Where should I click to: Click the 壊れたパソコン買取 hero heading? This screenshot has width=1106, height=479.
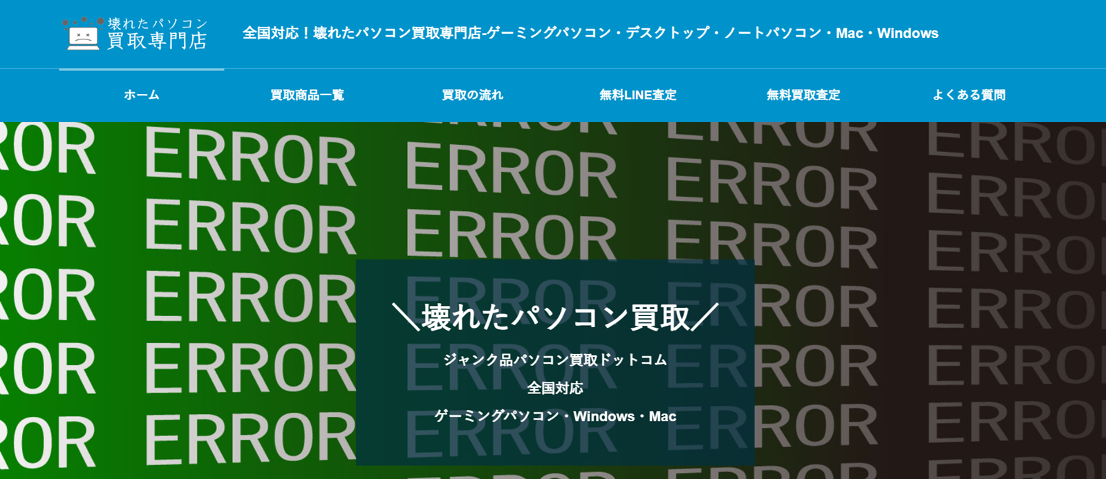[555, 318]
